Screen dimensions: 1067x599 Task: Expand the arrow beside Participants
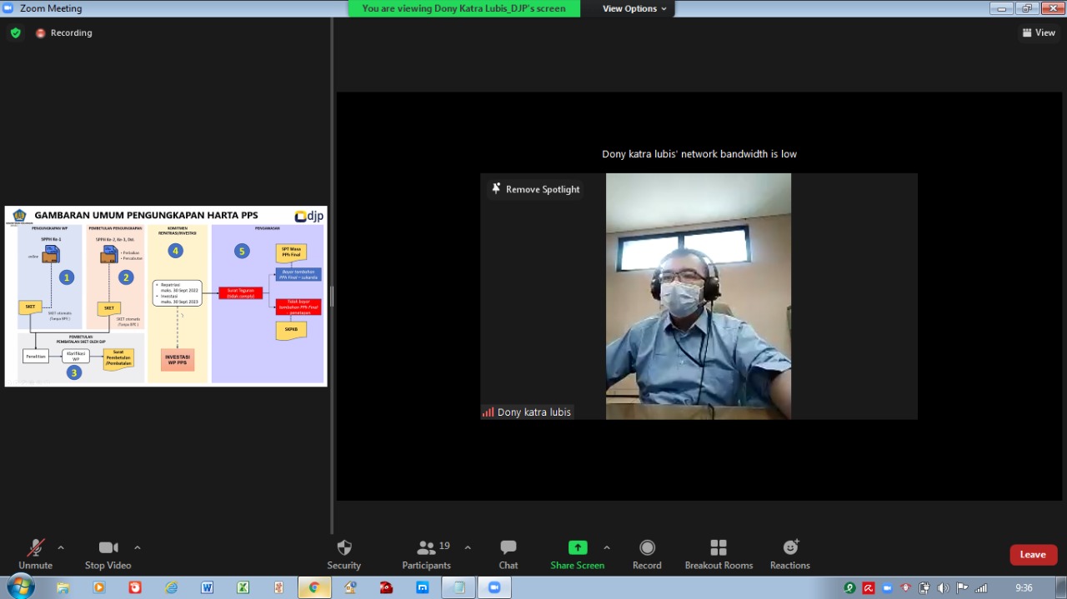(468, 547)
